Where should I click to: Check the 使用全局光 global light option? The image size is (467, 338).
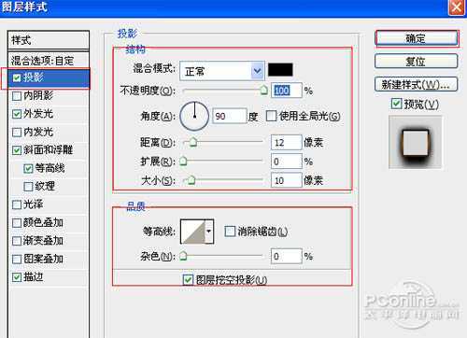point(271,116)
